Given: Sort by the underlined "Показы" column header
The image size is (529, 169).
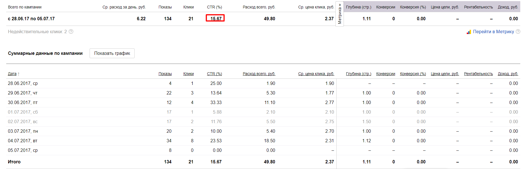Looking at the screenshot, I should pyautogui.click(x=165, y=74).
